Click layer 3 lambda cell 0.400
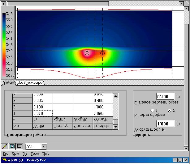Image resolution: width=190 pixels, height=164 pixels. (103, 100)
